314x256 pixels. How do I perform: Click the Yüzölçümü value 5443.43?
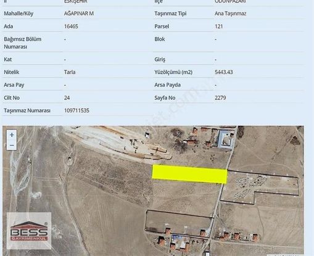224,72
